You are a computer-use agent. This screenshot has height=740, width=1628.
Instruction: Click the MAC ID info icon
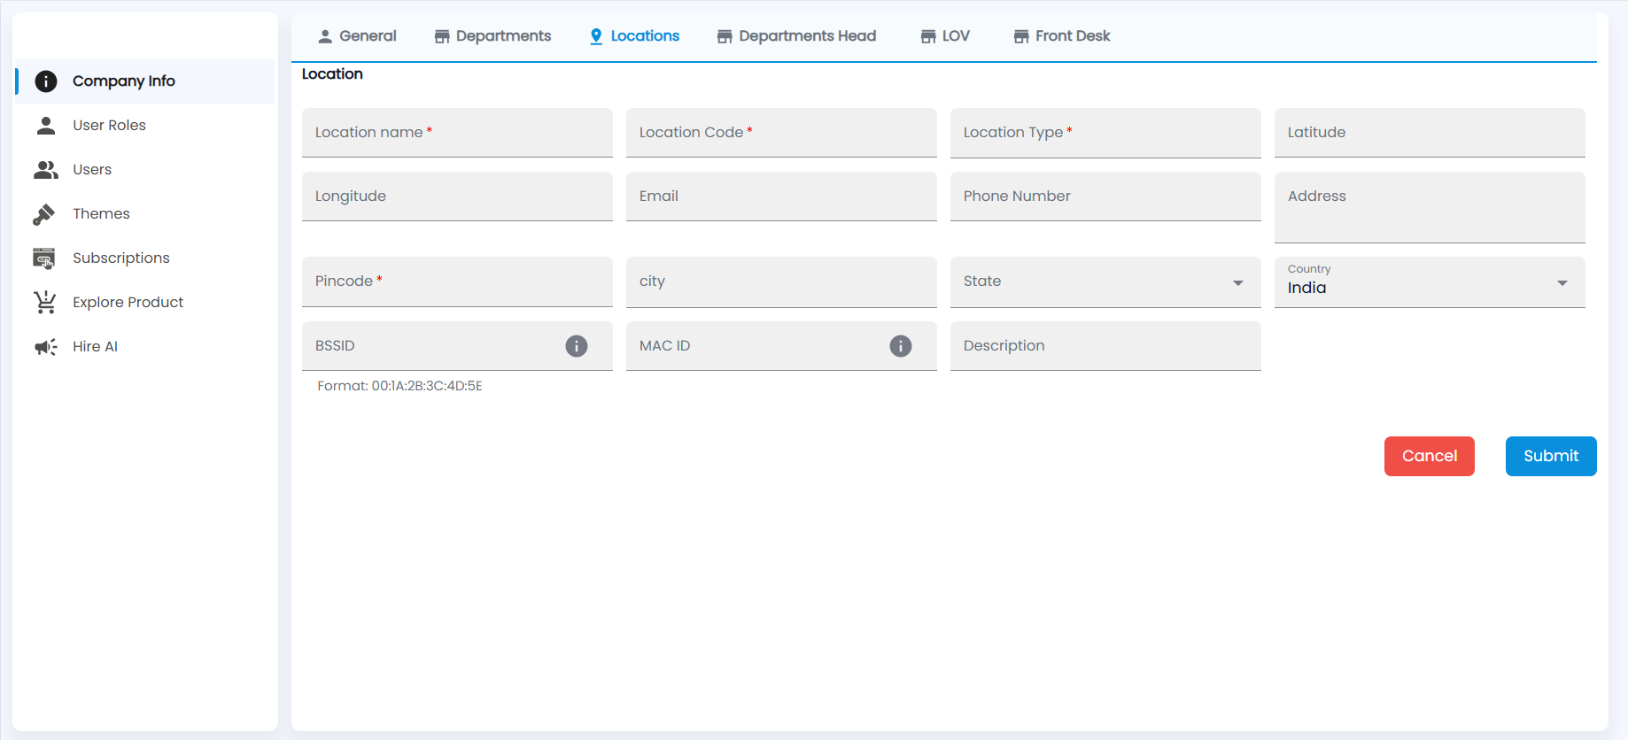coord(901,346)
